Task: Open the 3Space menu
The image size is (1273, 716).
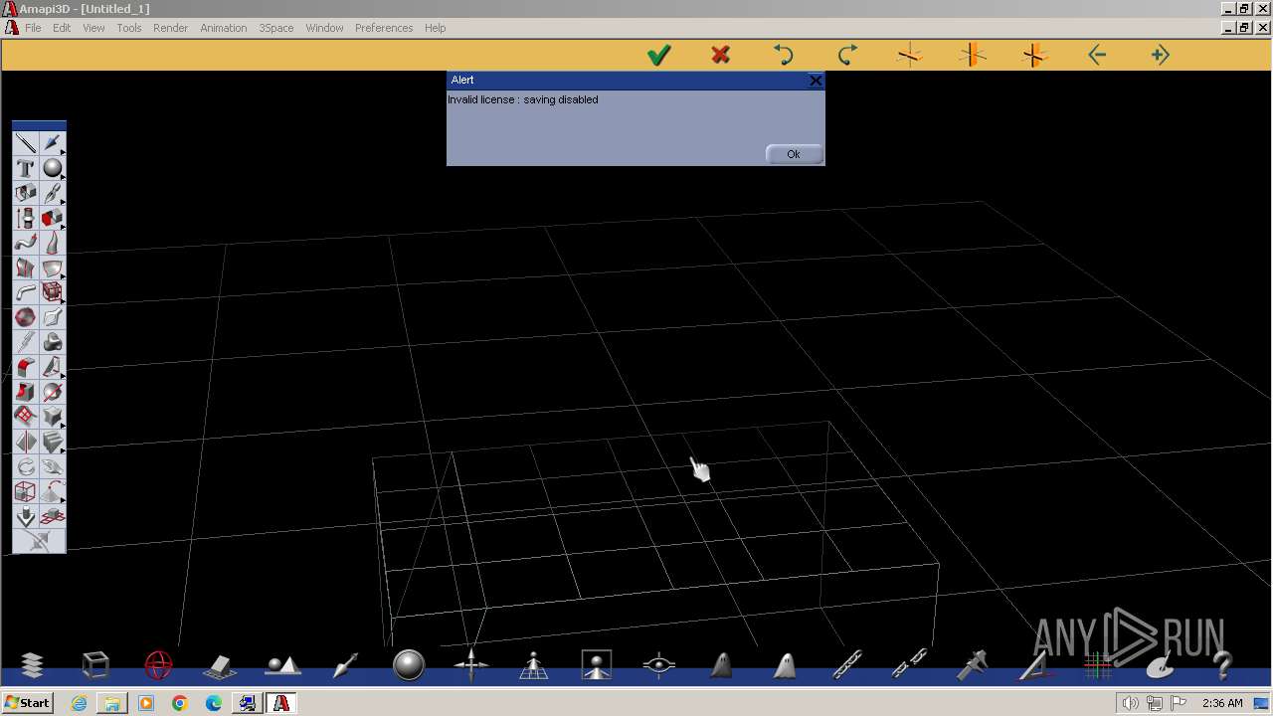Action: coord(276,28)
